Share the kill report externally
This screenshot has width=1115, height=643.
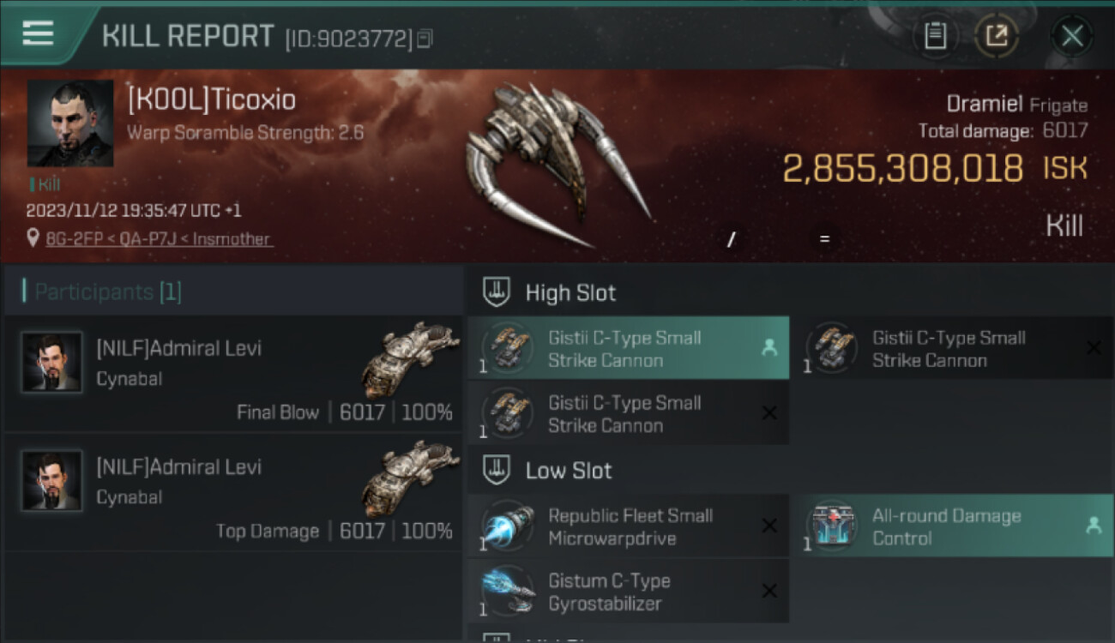point(997,36)
